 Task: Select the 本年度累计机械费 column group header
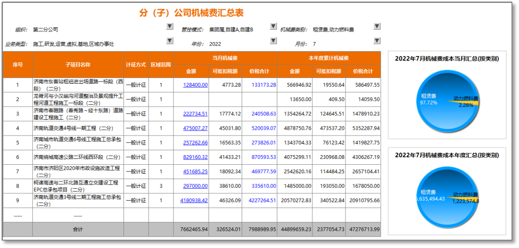[x=329, y=58]
